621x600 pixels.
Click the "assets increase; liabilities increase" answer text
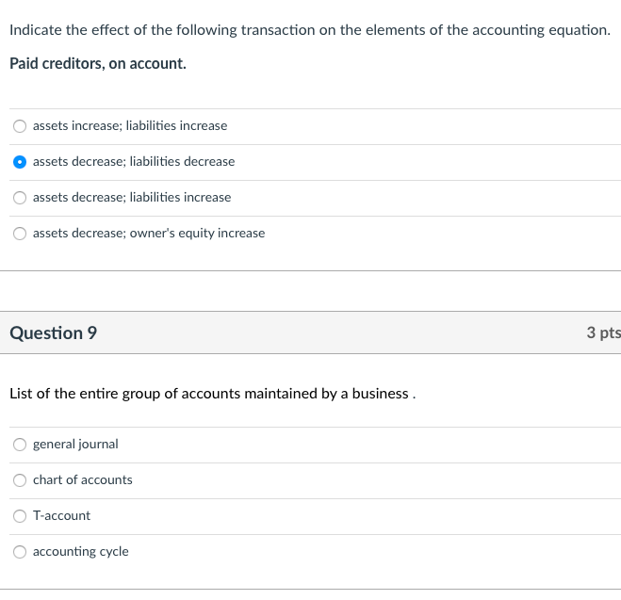pyautogui.click(x=130, y=126)
